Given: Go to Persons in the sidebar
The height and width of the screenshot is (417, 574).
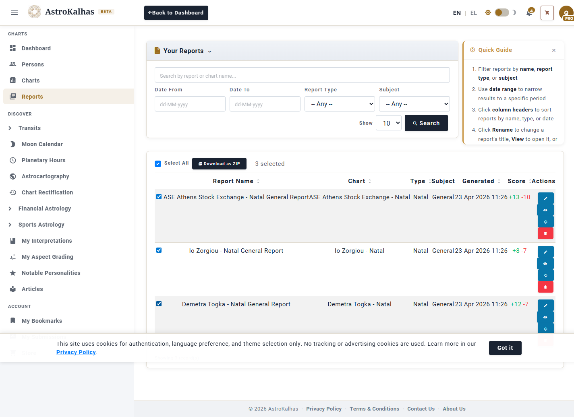Looking at the screenshot, I should pos(33,64).
